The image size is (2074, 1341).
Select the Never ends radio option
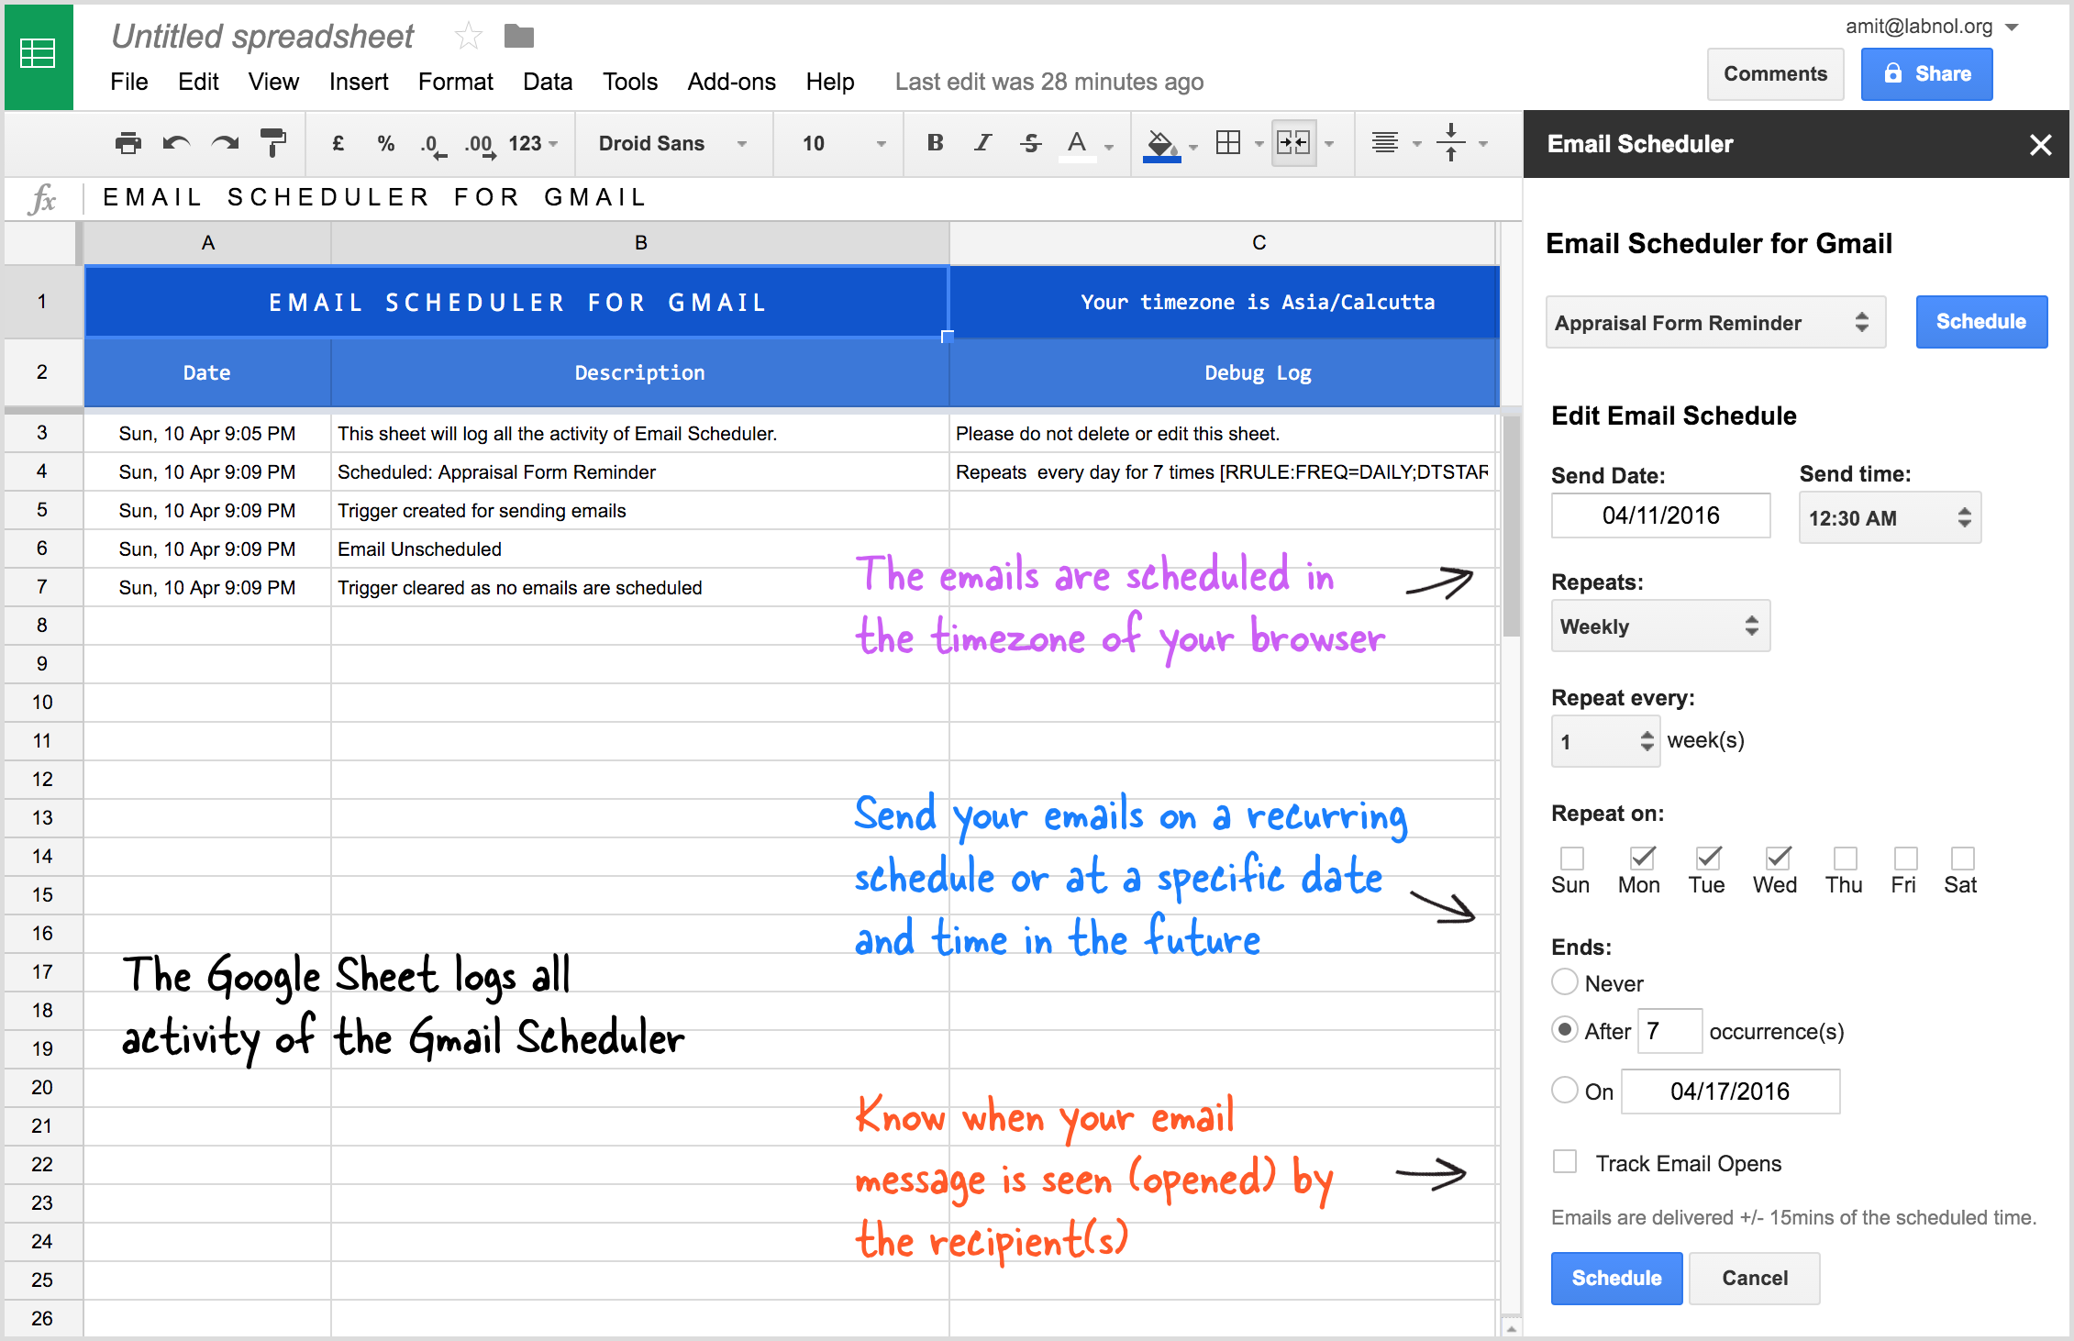pyautogui.click(x=1565, y=982)
